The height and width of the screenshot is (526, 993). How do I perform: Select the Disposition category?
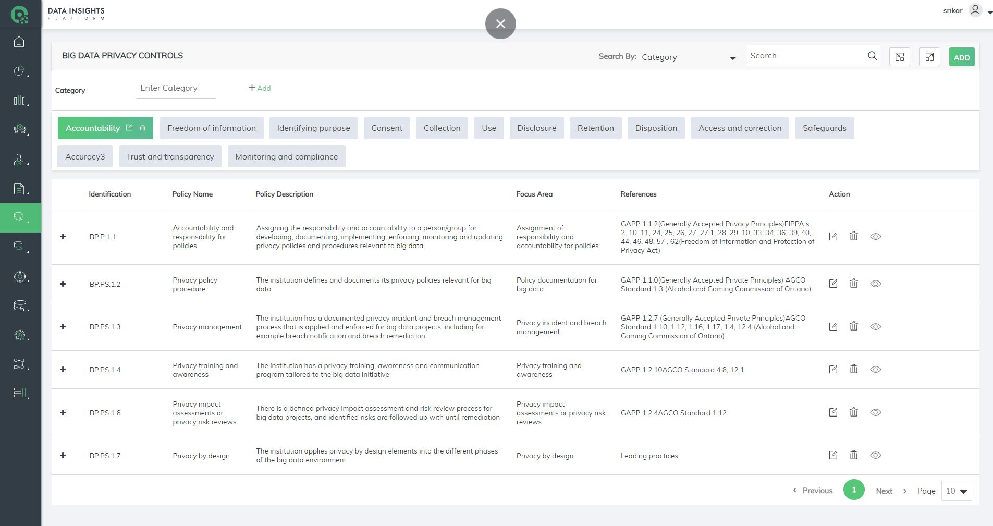[656, 128]
